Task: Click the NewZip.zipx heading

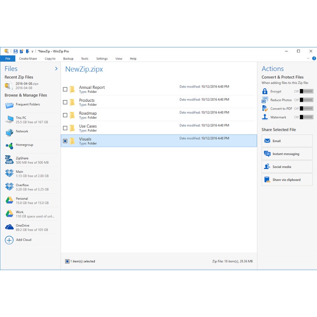Action: [x=84, y=69]
